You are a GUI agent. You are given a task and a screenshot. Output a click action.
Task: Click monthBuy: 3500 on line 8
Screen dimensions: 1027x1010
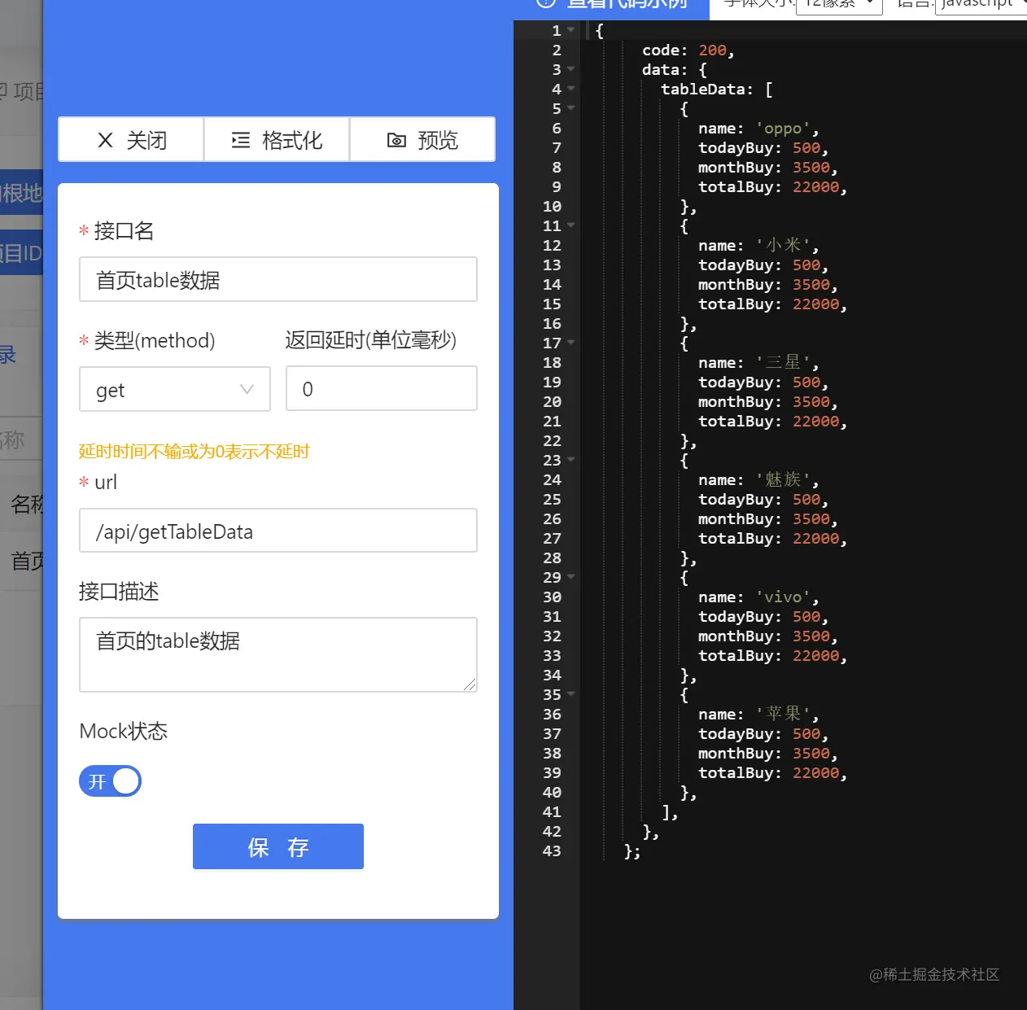[x=768, y=168]
